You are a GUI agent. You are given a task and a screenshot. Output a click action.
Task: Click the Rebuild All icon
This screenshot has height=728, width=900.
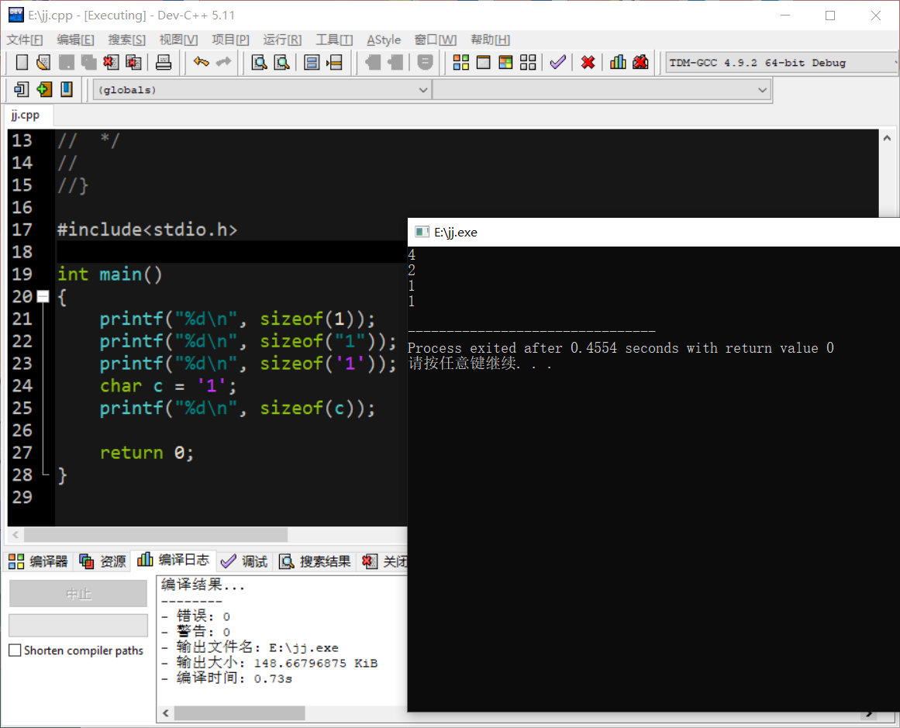click(x=528, y=62)
